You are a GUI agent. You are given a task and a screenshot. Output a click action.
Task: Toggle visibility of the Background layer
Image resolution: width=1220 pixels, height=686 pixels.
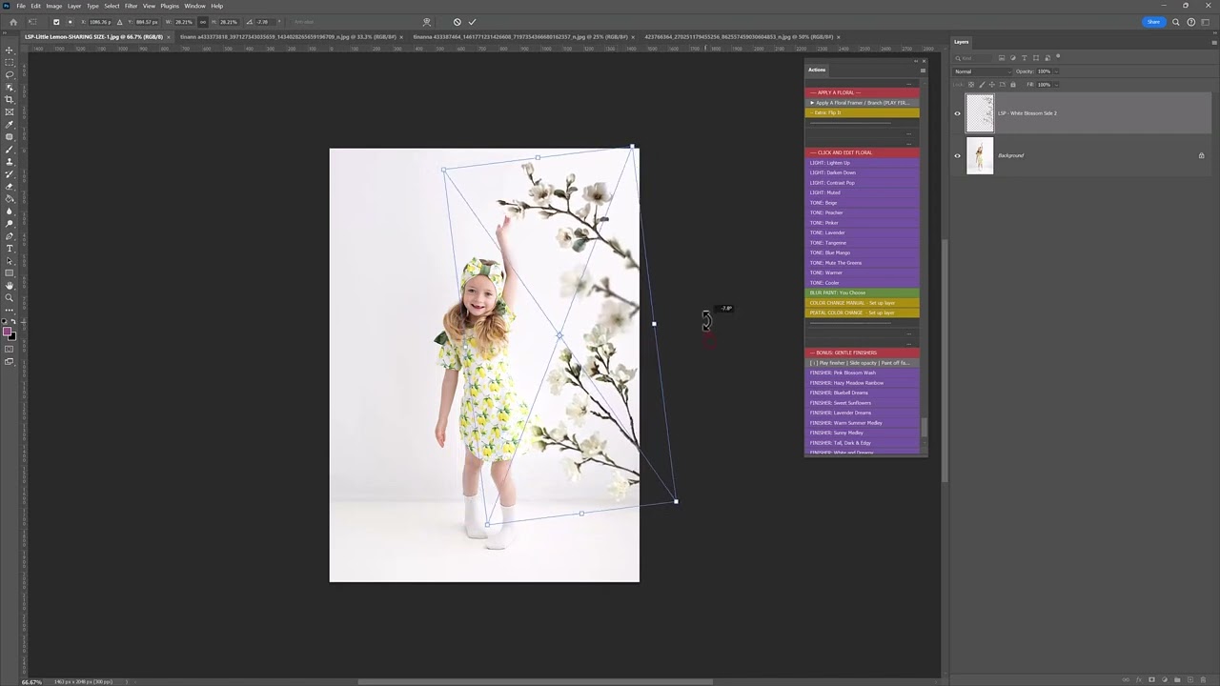[958, 155]
